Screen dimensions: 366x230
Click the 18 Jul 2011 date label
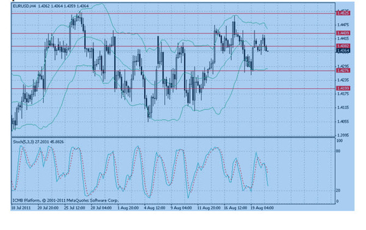pos(21,207)
